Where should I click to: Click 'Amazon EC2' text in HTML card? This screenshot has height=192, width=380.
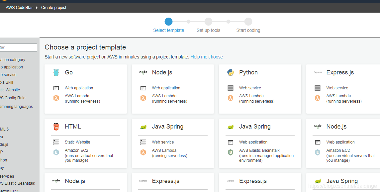click(x=76, y=150)
